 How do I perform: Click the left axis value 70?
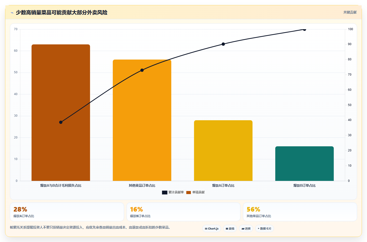point(16,29)
